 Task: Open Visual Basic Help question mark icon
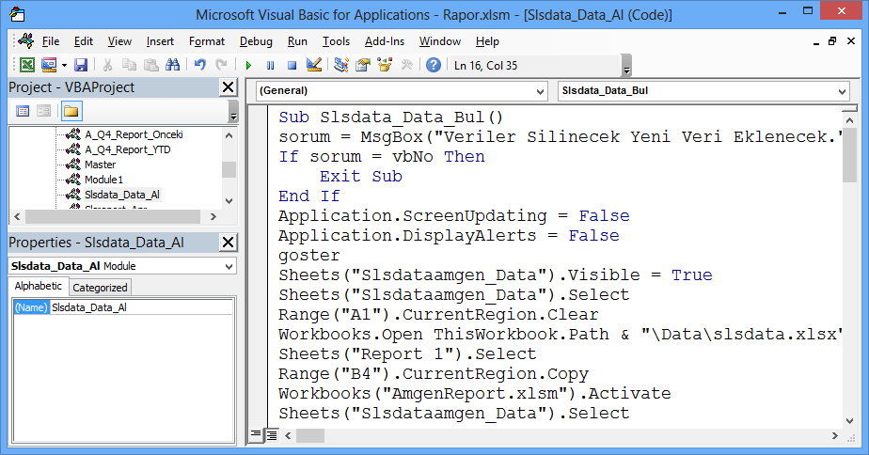point(434,65)
